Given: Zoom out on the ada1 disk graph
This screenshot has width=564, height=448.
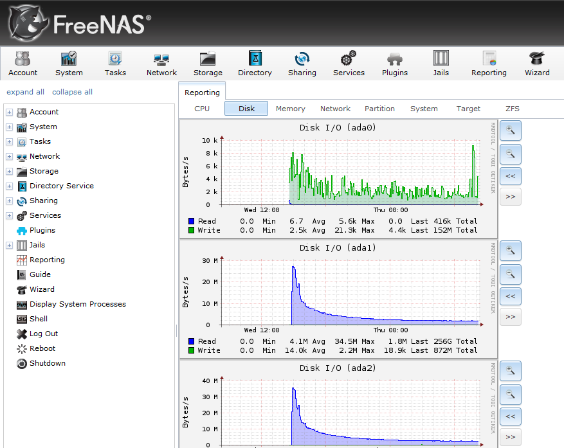Looking at the screenshot, I should pyautogui.click(x=510, y=274).
